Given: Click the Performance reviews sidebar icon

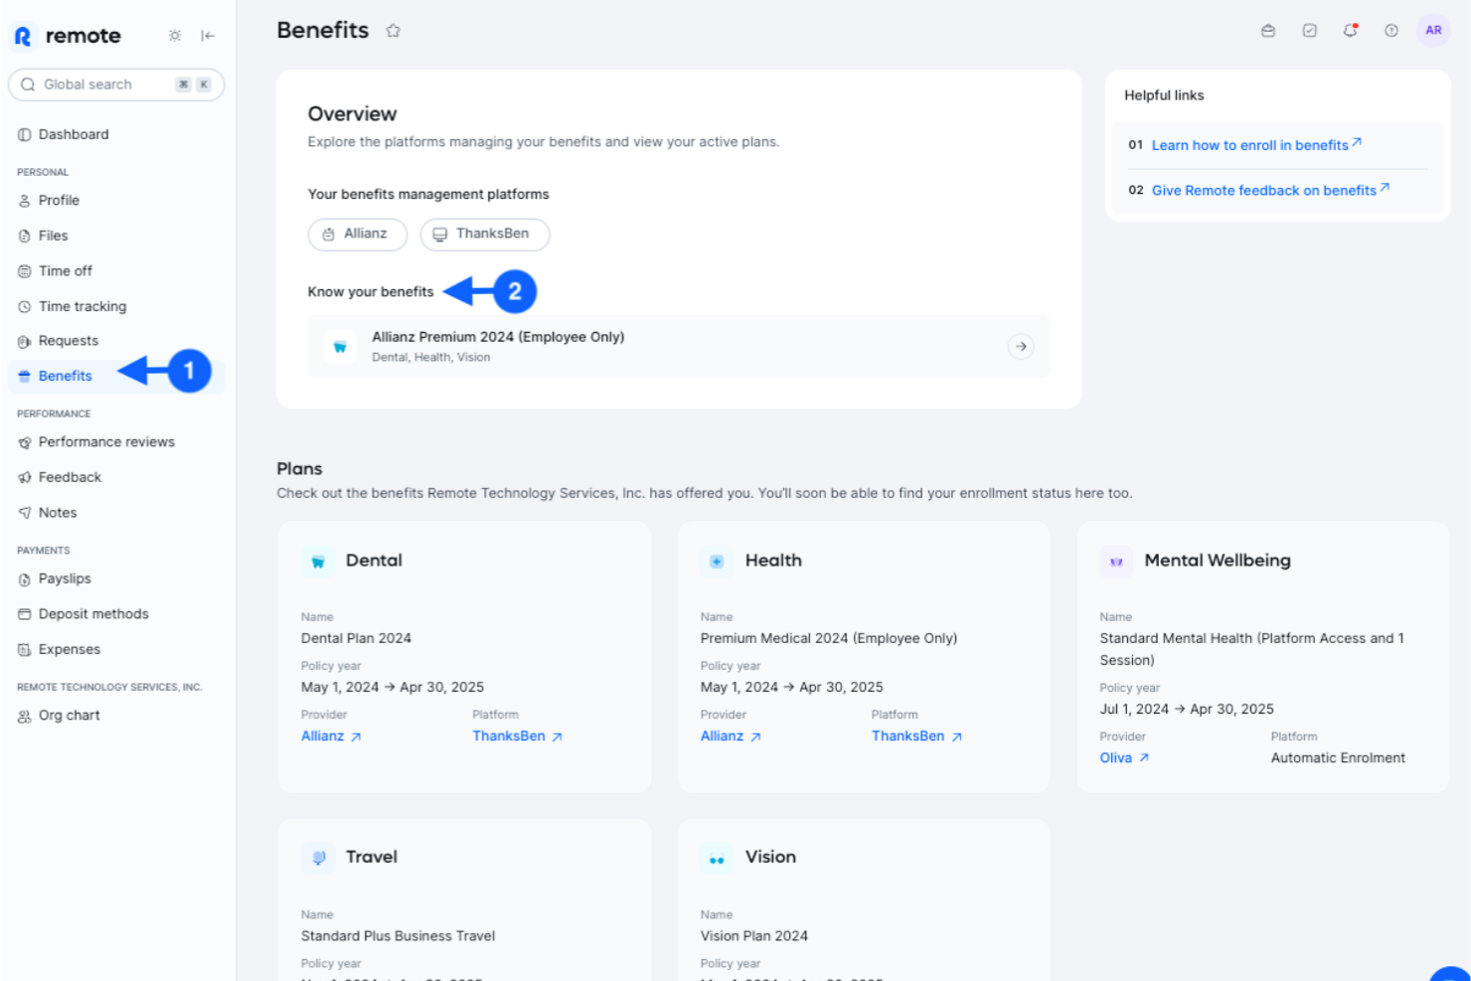Looking at the screenshot, I should point(25,442).
